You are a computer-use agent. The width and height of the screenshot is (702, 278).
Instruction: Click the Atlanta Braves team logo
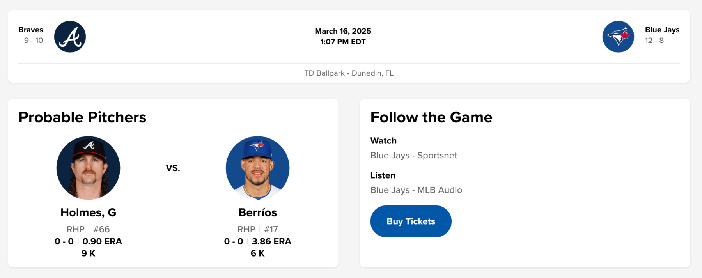(70, 37)
